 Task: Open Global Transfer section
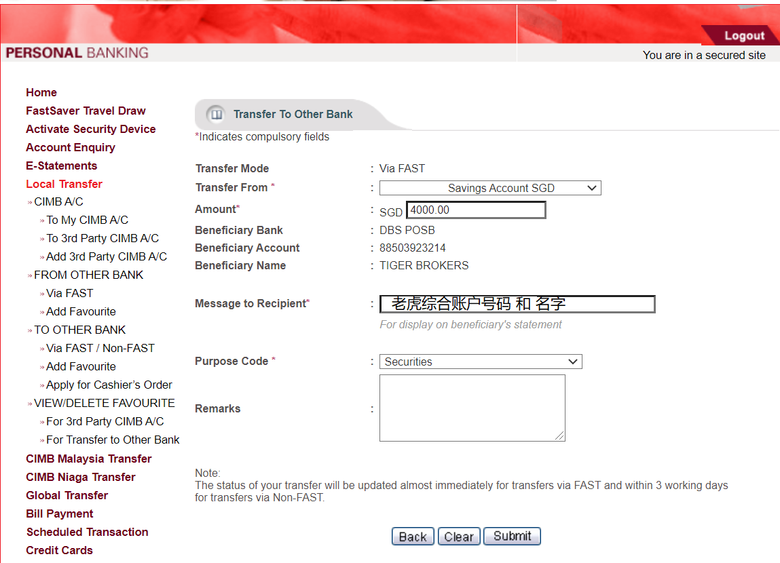(x=67, y=495)
